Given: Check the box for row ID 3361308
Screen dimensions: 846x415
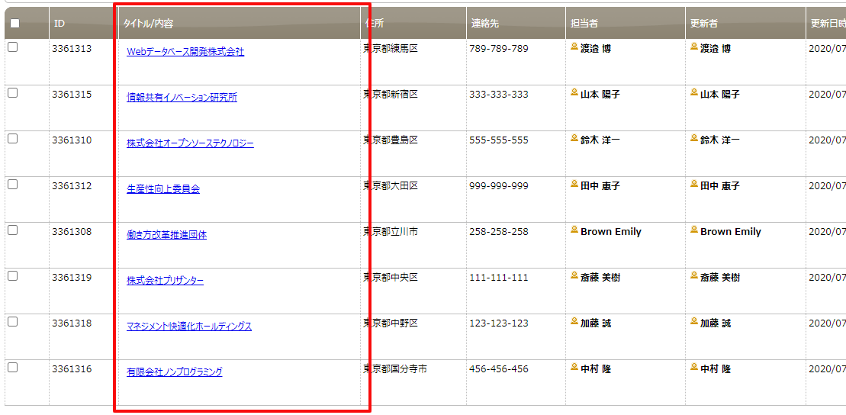Looking at the screenshot, I should [x=12, y=230].
